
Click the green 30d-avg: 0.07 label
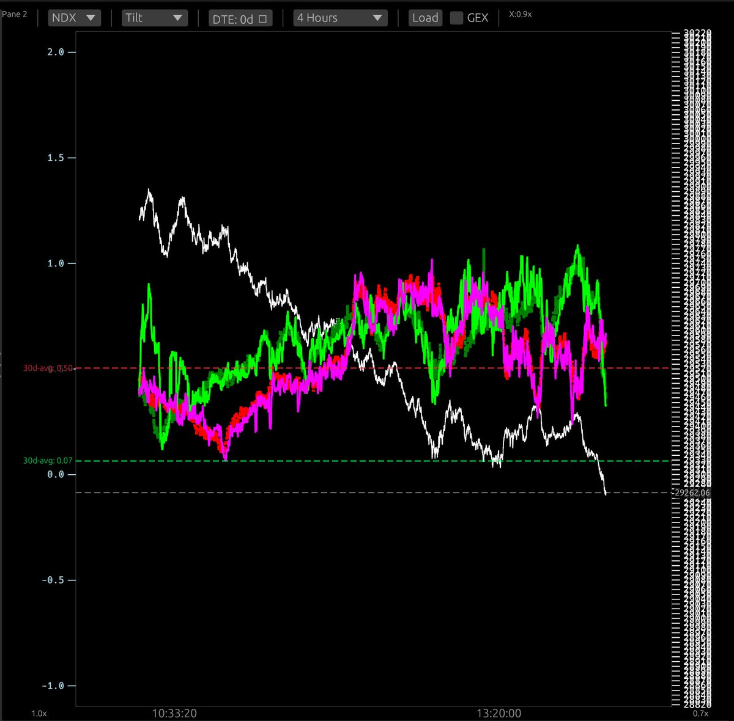point(48,461)
